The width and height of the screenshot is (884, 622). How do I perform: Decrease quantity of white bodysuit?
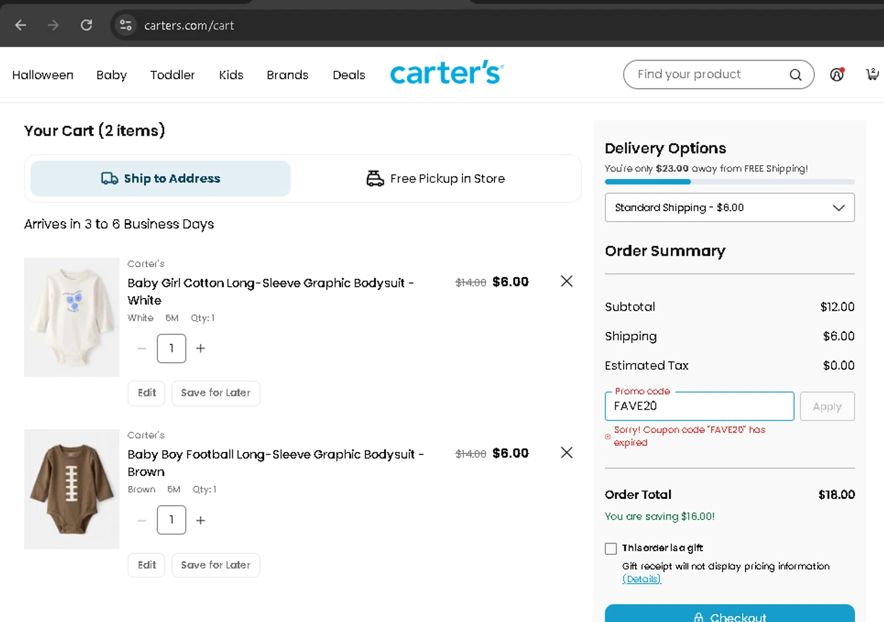click(141, 348)
